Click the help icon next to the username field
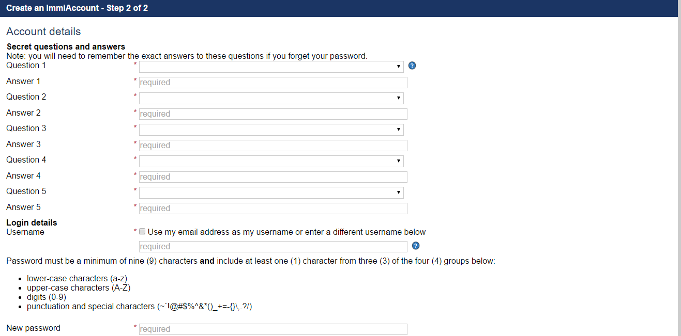Screen dimensions: 681x336 [x=415, y=246]
